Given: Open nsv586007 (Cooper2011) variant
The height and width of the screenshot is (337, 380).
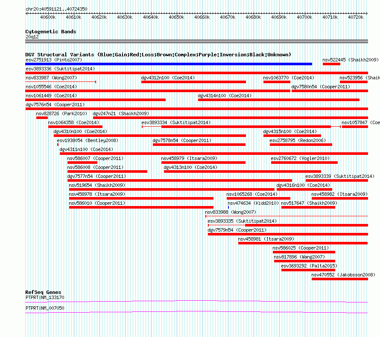Looking at the screenshot, I should [95, 158].
